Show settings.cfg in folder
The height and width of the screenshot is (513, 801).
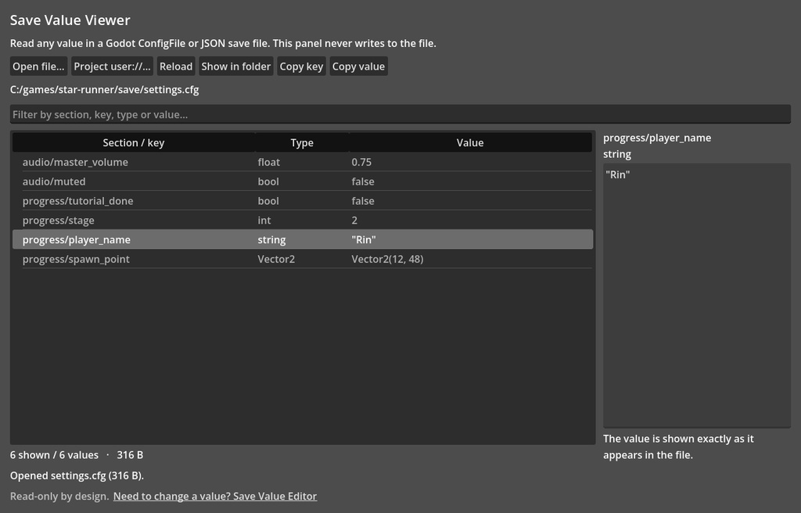(x=236, y=66)
